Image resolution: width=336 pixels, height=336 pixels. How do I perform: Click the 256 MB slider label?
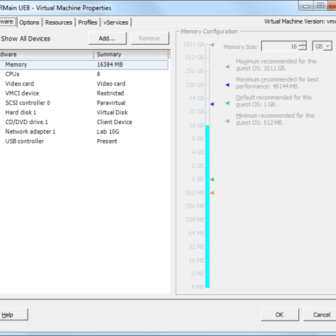(195, 206)
